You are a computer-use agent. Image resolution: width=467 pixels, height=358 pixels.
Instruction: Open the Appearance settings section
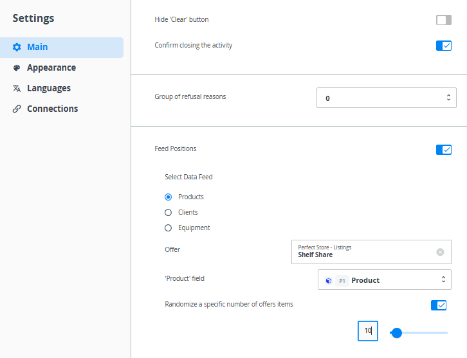(x=51, y=68)
